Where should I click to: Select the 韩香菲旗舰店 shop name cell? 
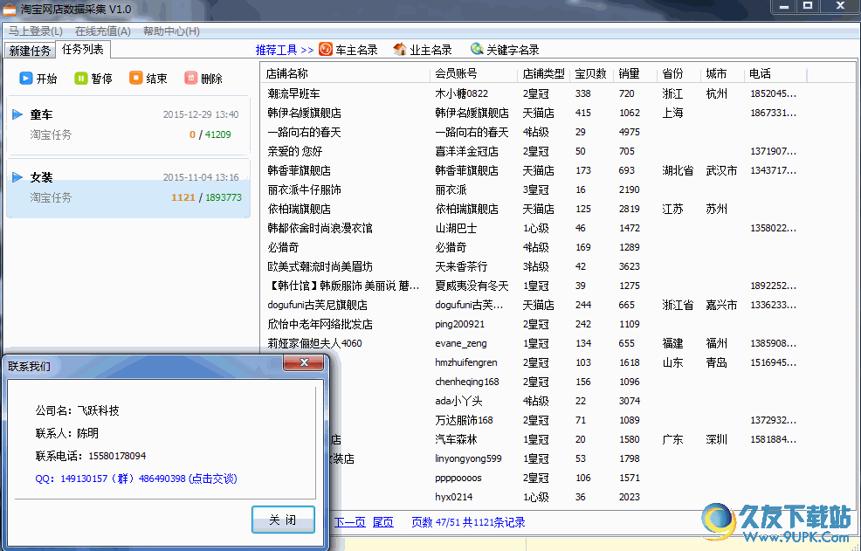[300, 170]
